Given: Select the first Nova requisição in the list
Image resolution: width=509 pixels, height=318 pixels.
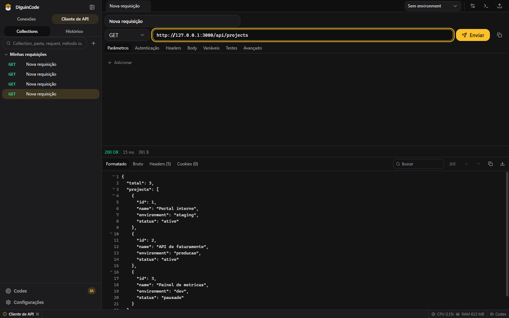Looking at the screenshot, I should click(51, 64).
